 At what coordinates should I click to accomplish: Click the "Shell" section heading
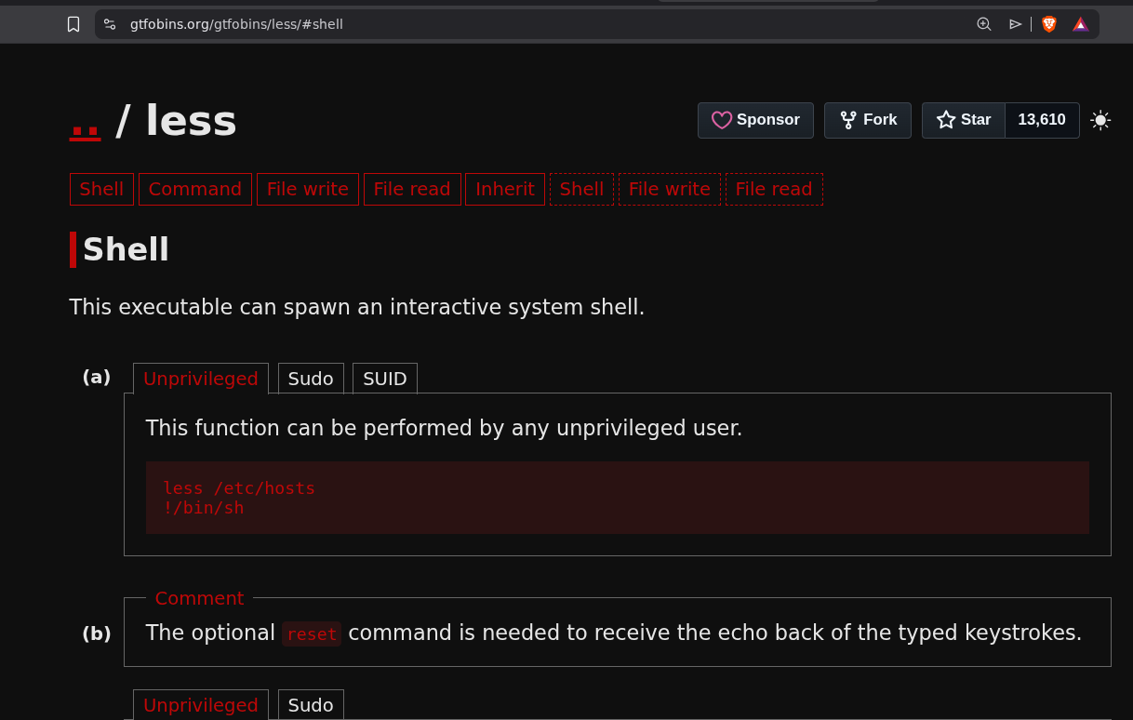(126, 249)
